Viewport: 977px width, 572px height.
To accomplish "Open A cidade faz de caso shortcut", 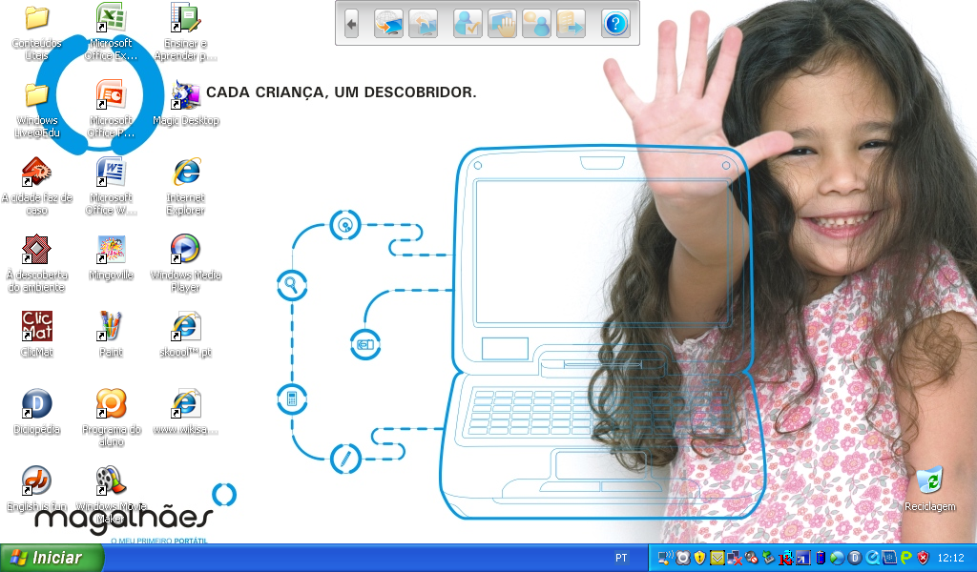I will [x=37, y=187].
